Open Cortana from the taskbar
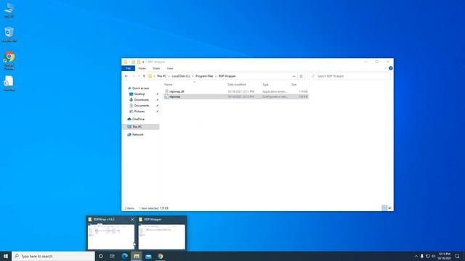This screenshot has width=465, height=261. [101, 256]
